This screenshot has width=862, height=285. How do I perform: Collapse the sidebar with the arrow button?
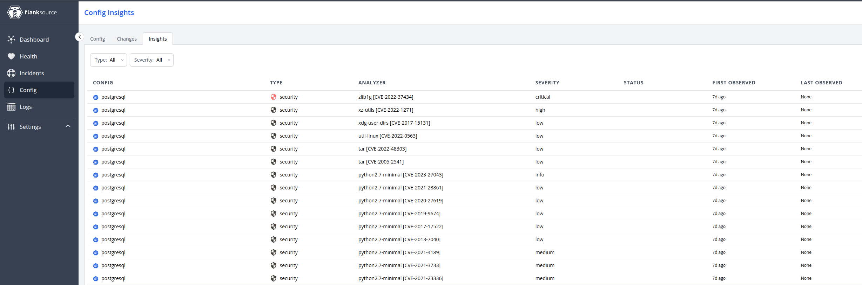(80, 37)
